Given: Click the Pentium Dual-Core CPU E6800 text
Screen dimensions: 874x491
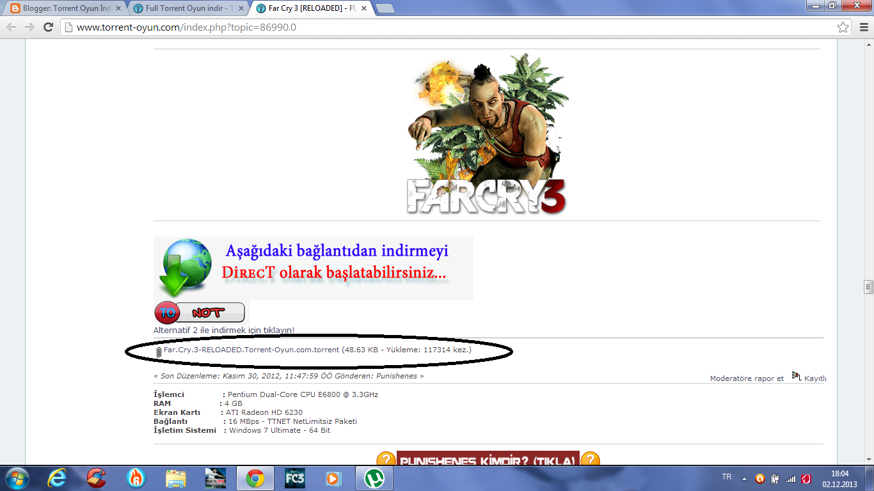Looking at the screenshot, I should pyautogui.click(x=303, y=394).
